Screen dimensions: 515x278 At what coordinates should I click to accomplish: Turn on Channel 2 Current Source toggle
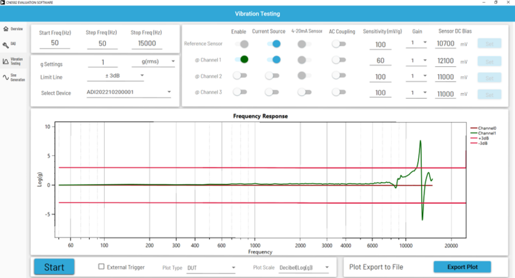(x=272, y=76)
